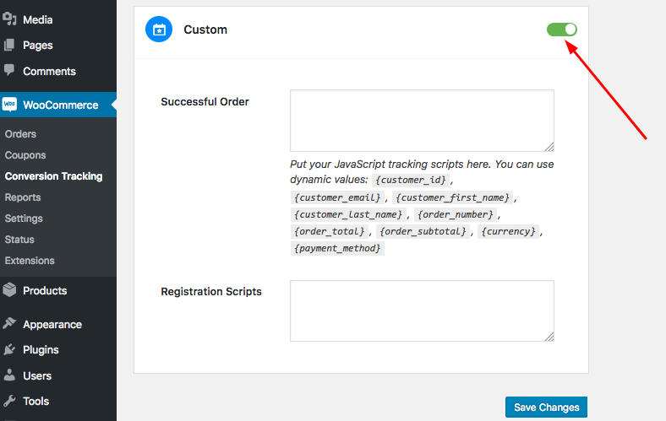This screenshot has width=666, height=421.
Task: Go to WooCommerce Reports
Action: [x=23, y=197]
